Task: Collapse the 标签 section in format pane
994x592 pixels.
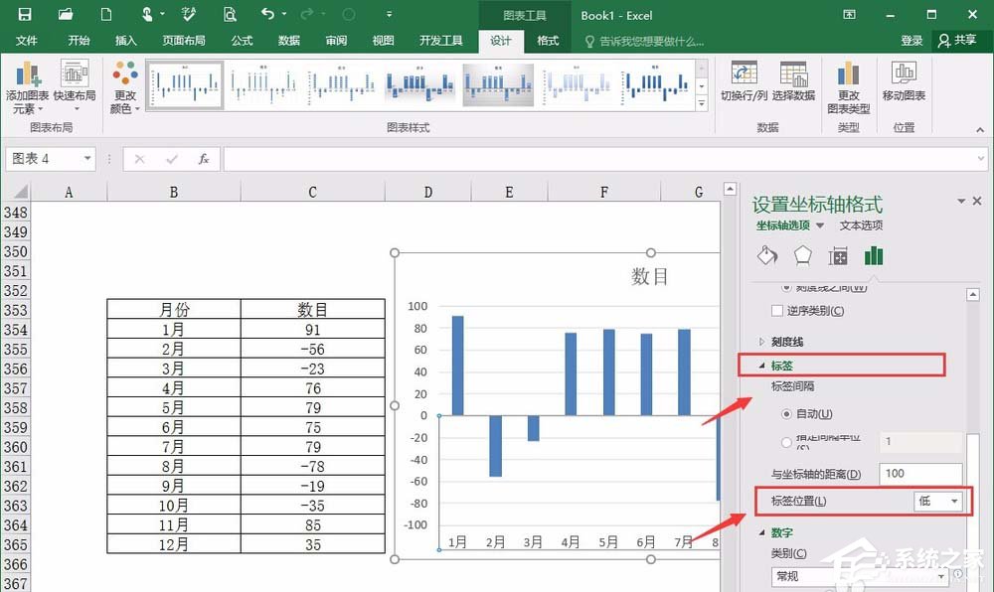Action: [x=763, y=363]
